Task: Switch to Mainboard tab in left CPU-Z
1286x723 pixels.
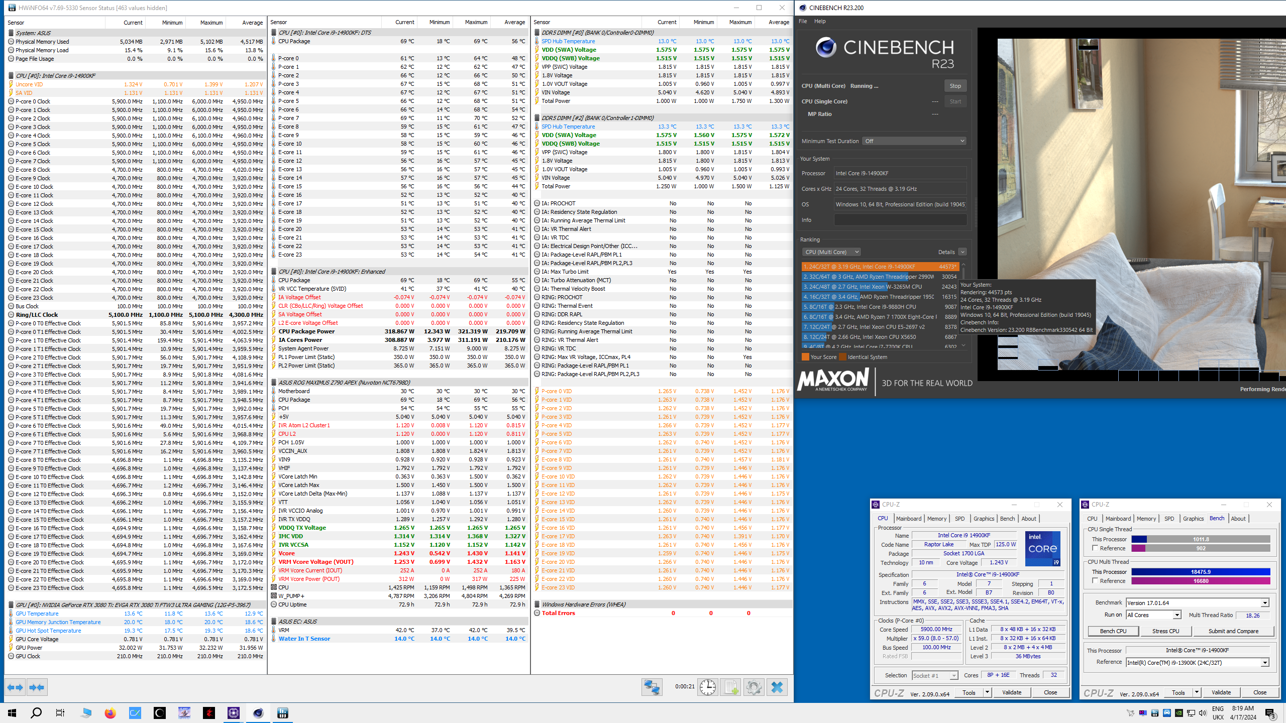Action: pos(909,519)
